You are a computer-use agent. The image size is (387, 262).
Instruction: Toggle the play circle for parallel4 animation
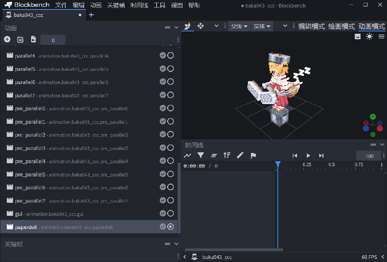[170, 56]
